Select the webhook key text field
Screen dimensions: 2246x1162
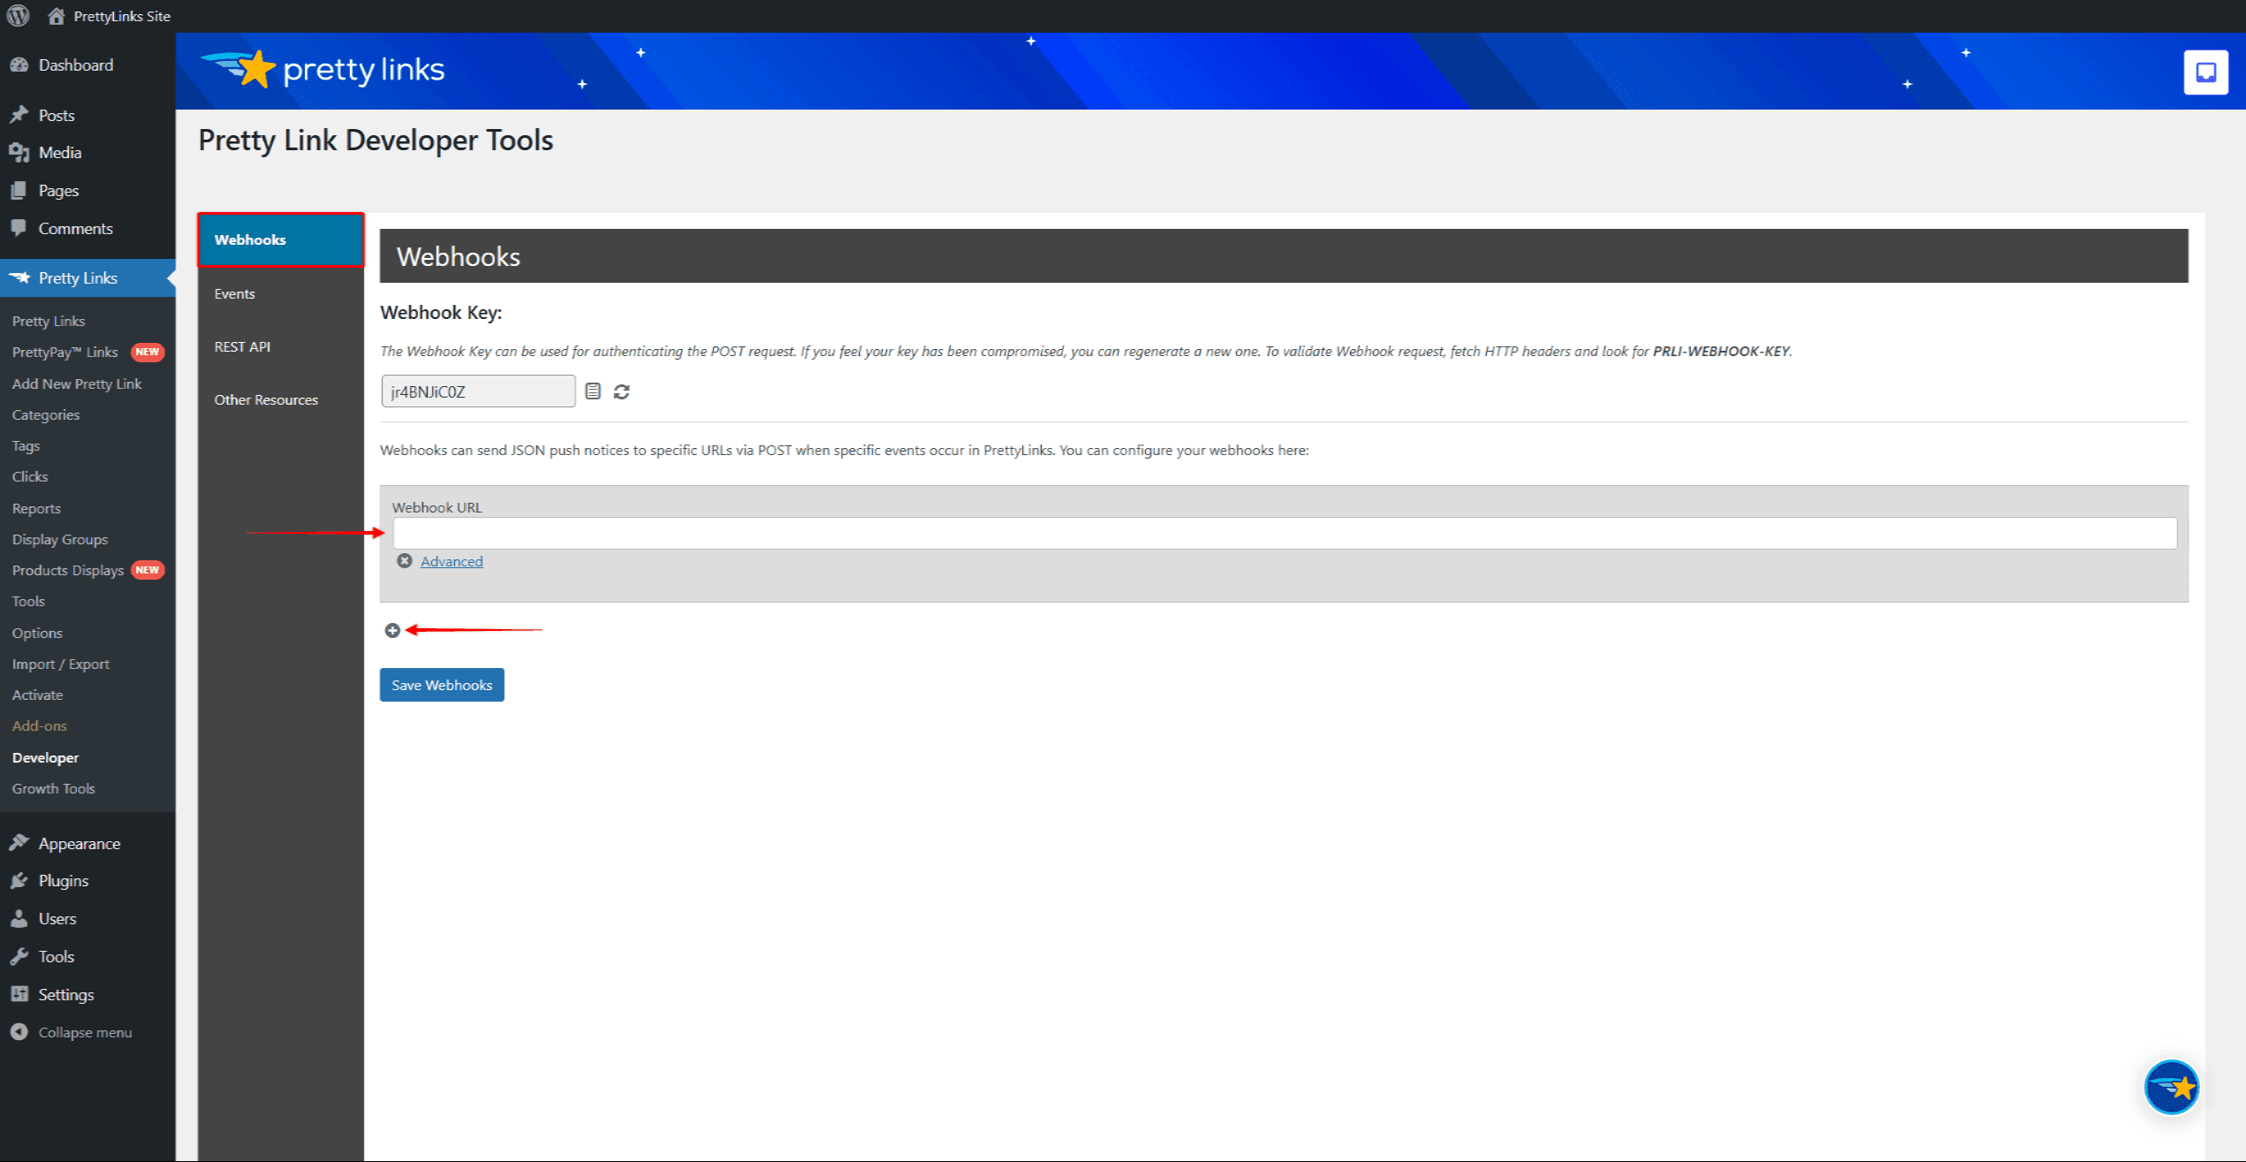pyautogui.click(x=478, y=391)
